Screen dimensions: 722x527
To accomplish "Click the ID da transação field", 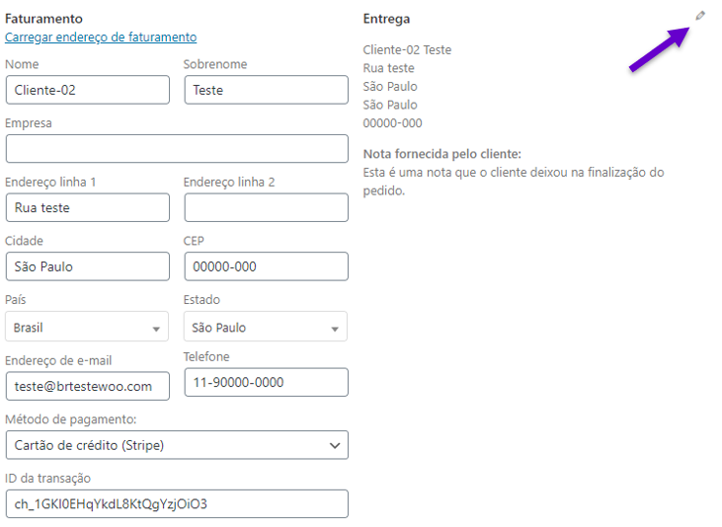I will tap(177, 504).
